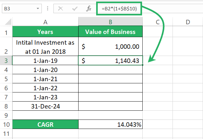The height and width of the screenshot is (139, 203).
Task: Click the fill handle of cell B3
Action: click(142, 65)
